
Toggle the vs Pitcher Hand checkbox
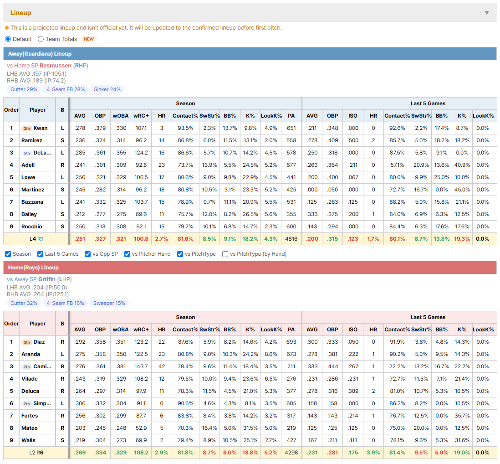pyautogui.click(x=127, y=254)
